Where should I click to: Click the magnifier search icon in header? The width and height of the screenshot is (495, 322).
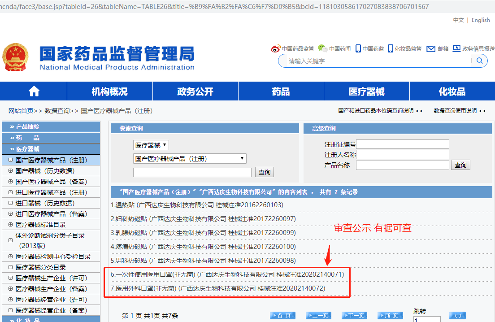pos(480,61)
